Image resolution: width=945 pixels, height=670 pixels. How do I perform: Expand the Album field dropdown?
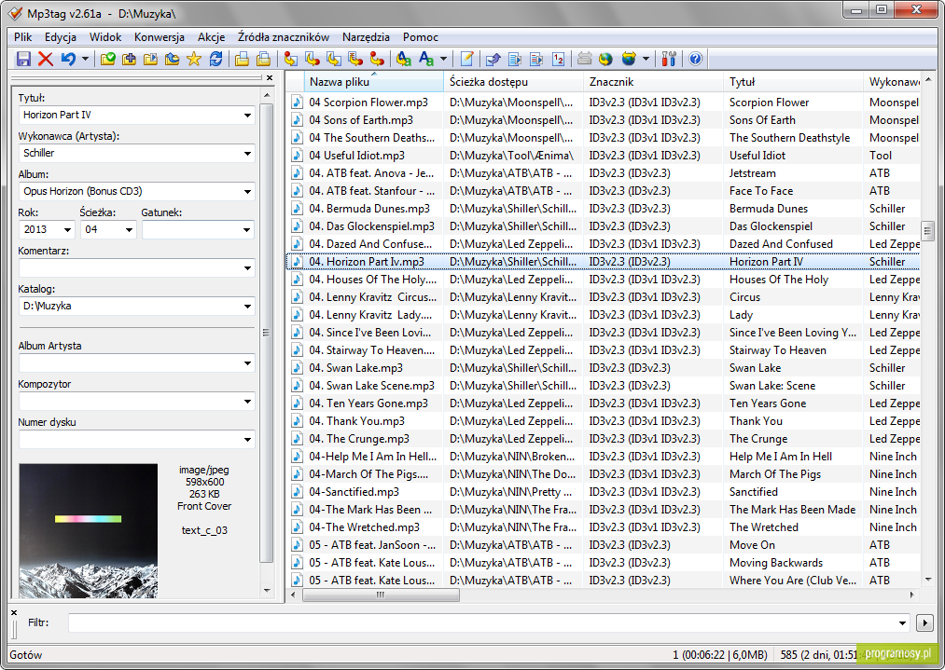point(247,191)
